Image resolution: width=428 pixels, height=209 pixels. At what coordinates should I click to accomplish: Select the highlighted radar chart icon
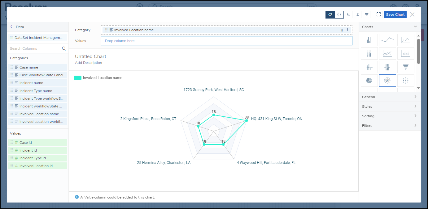point(387,81)
